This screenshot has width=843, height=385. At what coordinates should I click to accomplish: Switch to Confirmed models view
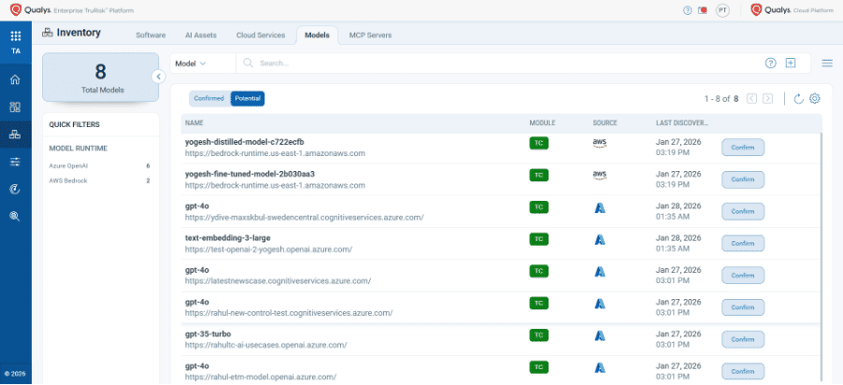click(x=209, y=98)
